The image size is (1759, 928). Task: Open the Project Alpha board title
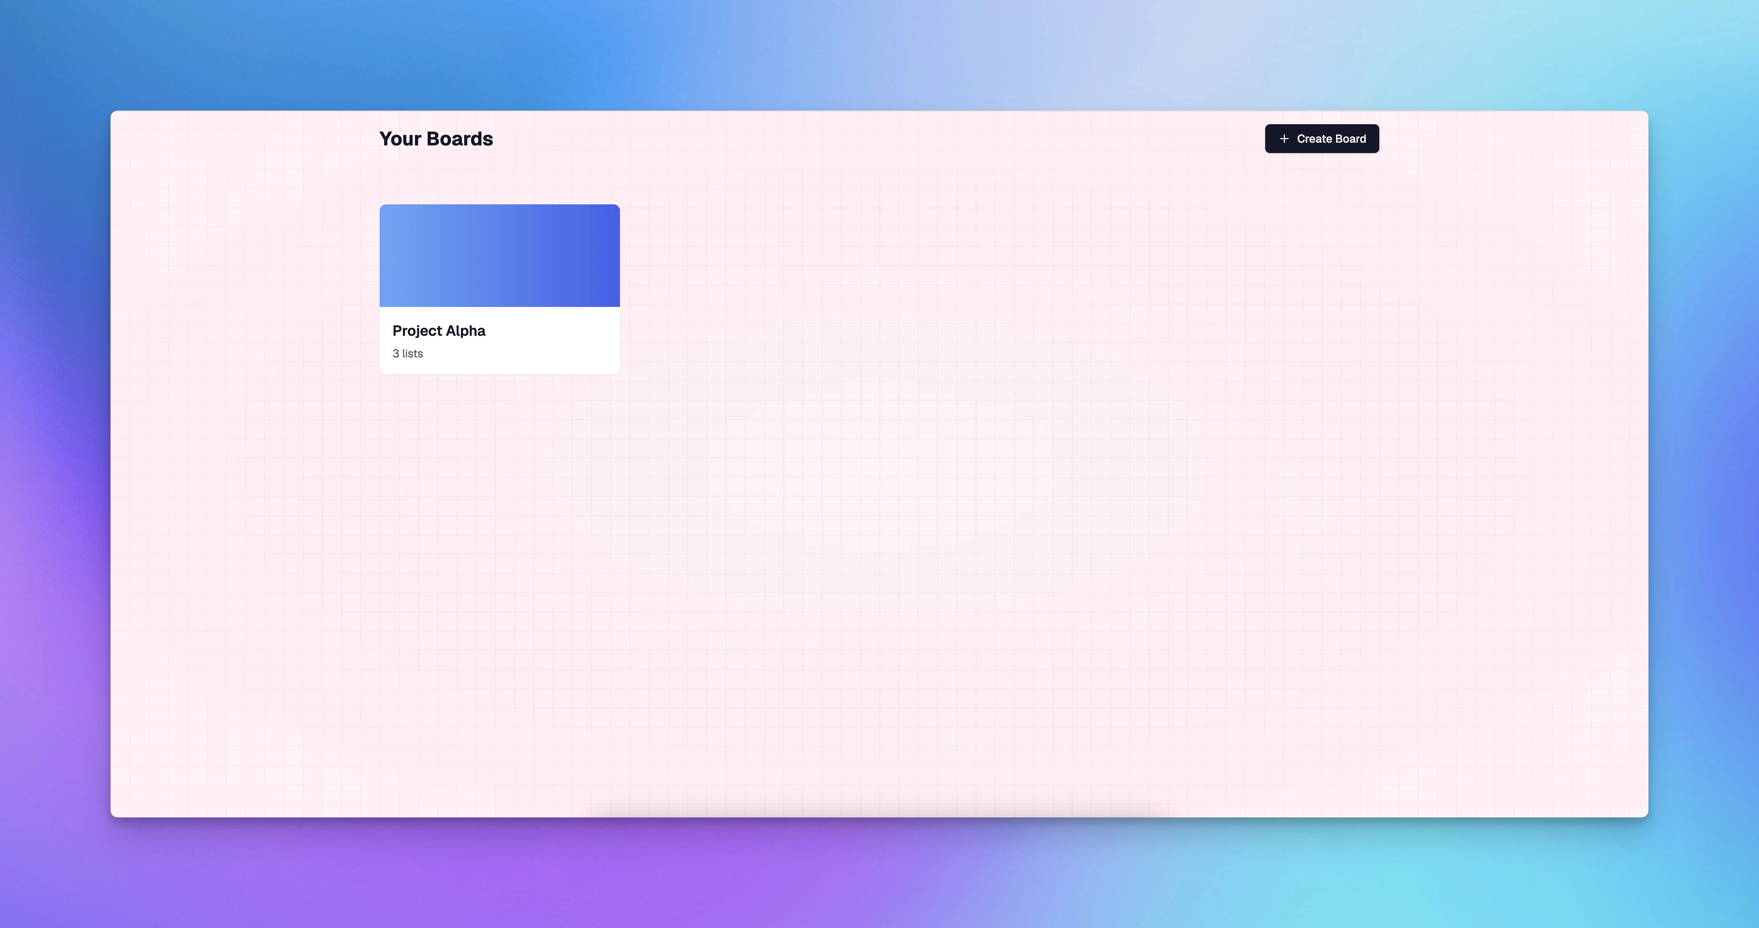[x=439, y=331]
